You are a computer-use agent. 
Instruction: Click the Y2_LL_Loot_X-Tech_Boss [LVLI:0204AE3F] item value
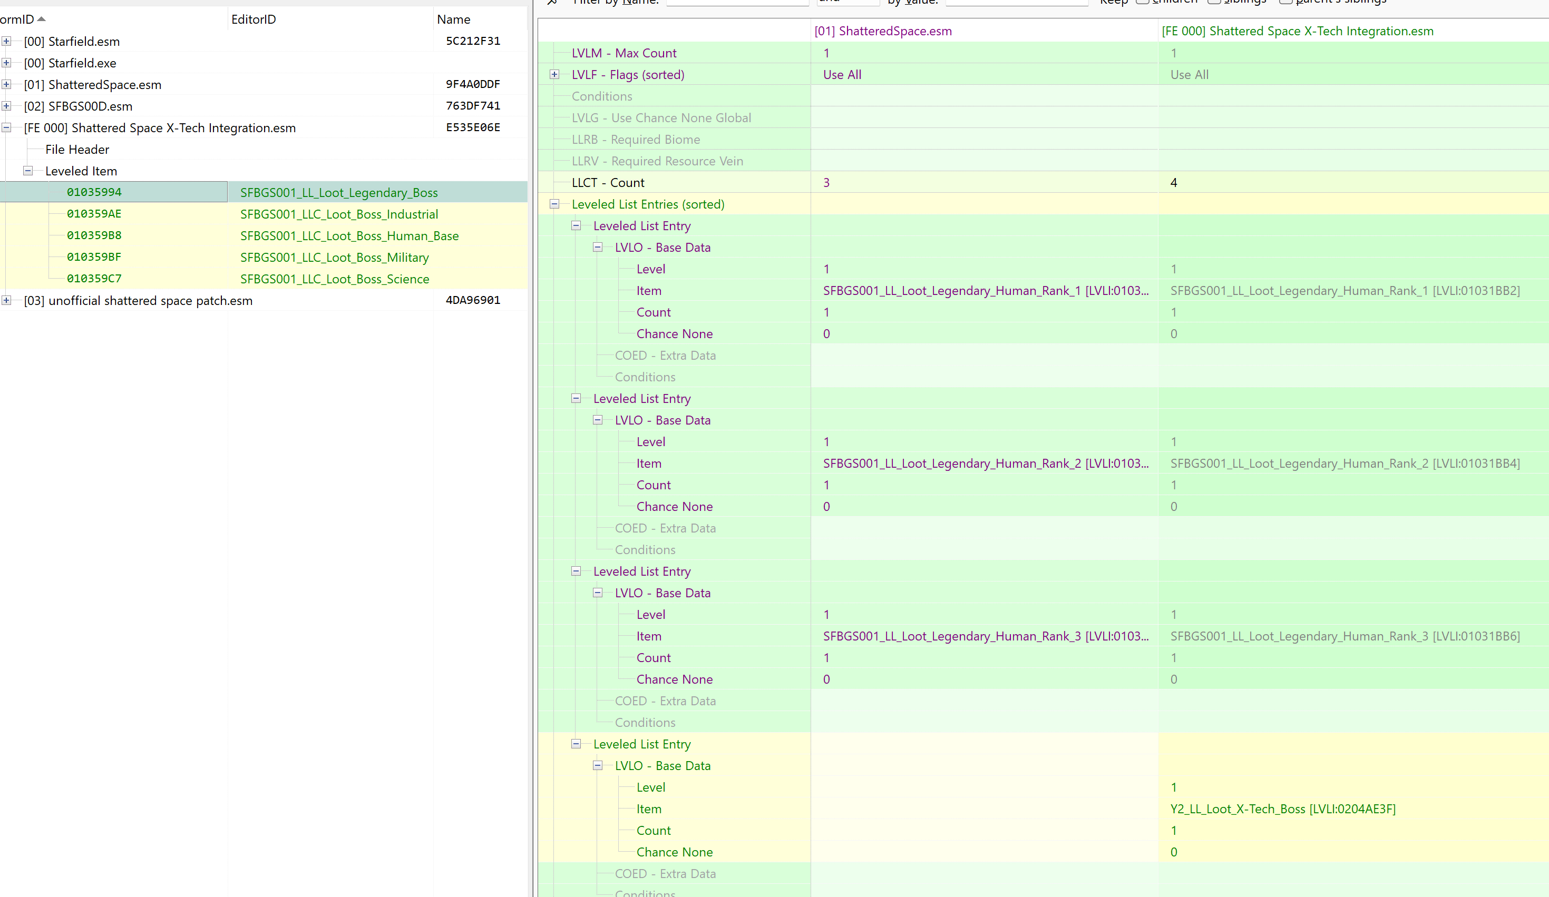click(x=1283, y=809)
